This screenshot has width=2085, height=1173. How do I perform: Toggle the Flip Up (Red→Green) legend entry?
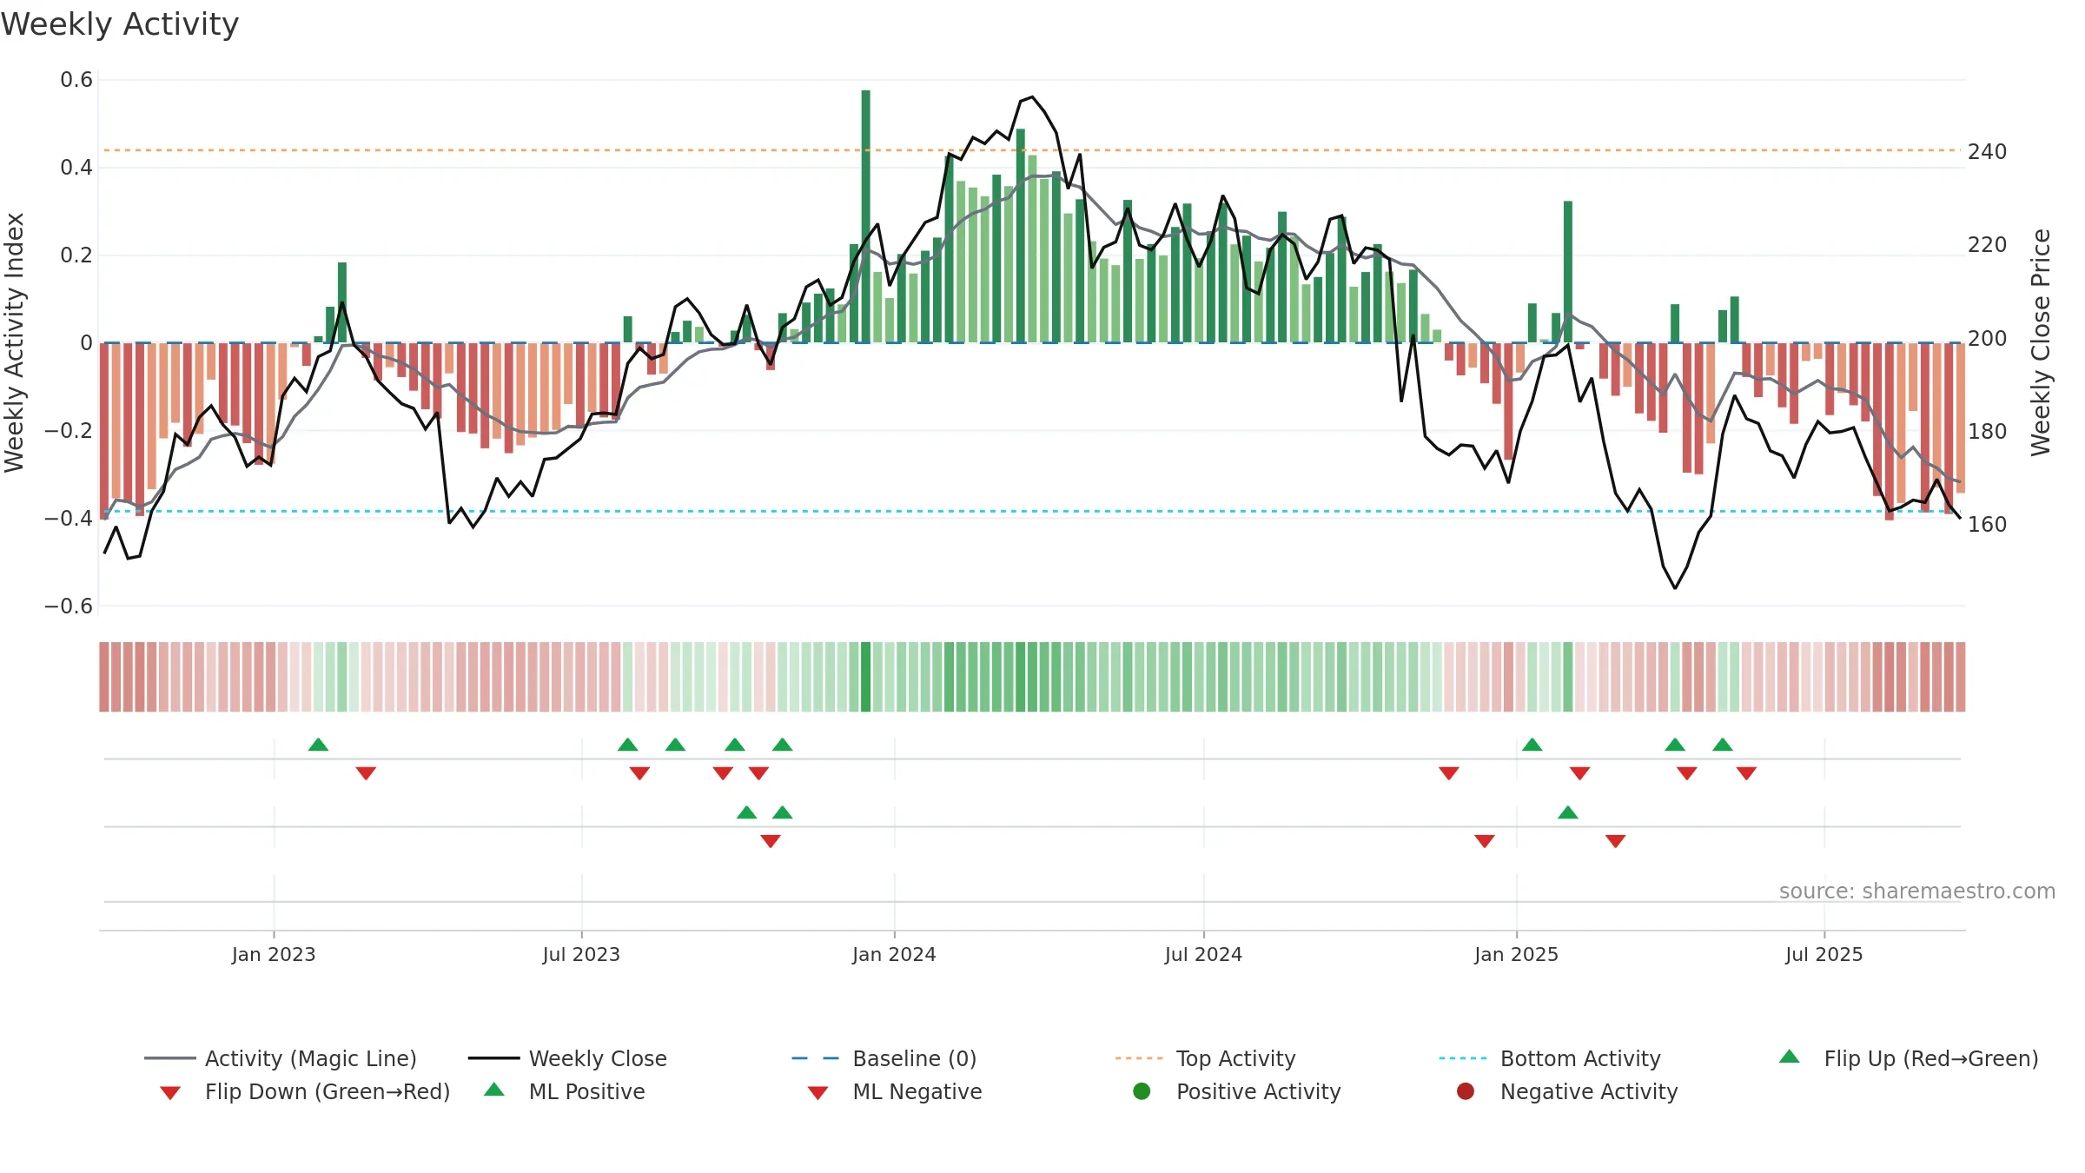tap(1909, 1058)
